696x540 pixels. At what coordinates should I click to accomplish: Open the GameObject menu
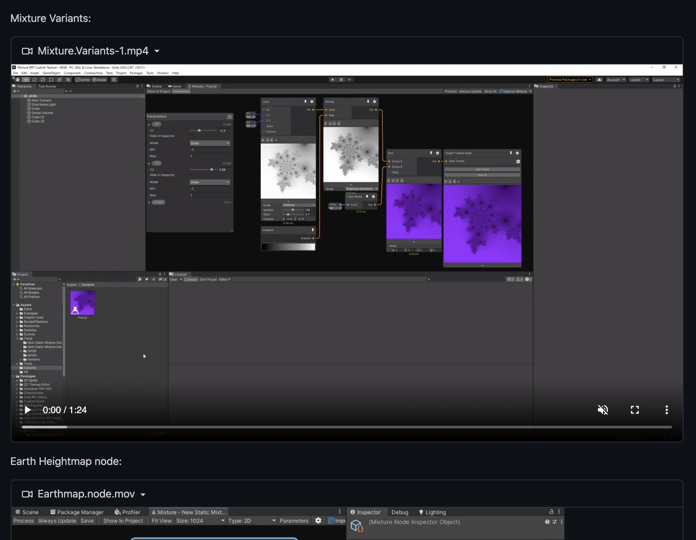pyautogui.click(x=51, y=73)
